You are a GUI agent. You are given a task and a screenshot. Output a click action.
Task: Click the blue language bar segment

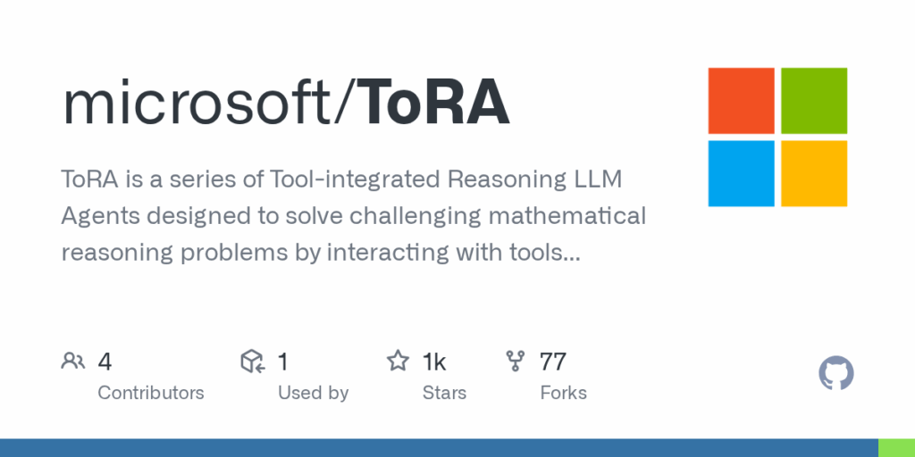[439, 448]
